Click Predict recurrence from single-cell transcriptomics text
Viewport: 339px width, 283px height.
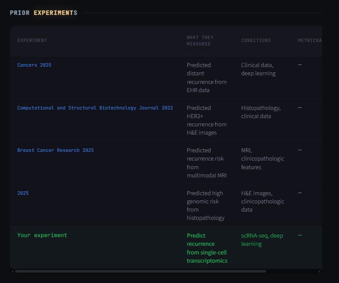[x=207, y=248]
